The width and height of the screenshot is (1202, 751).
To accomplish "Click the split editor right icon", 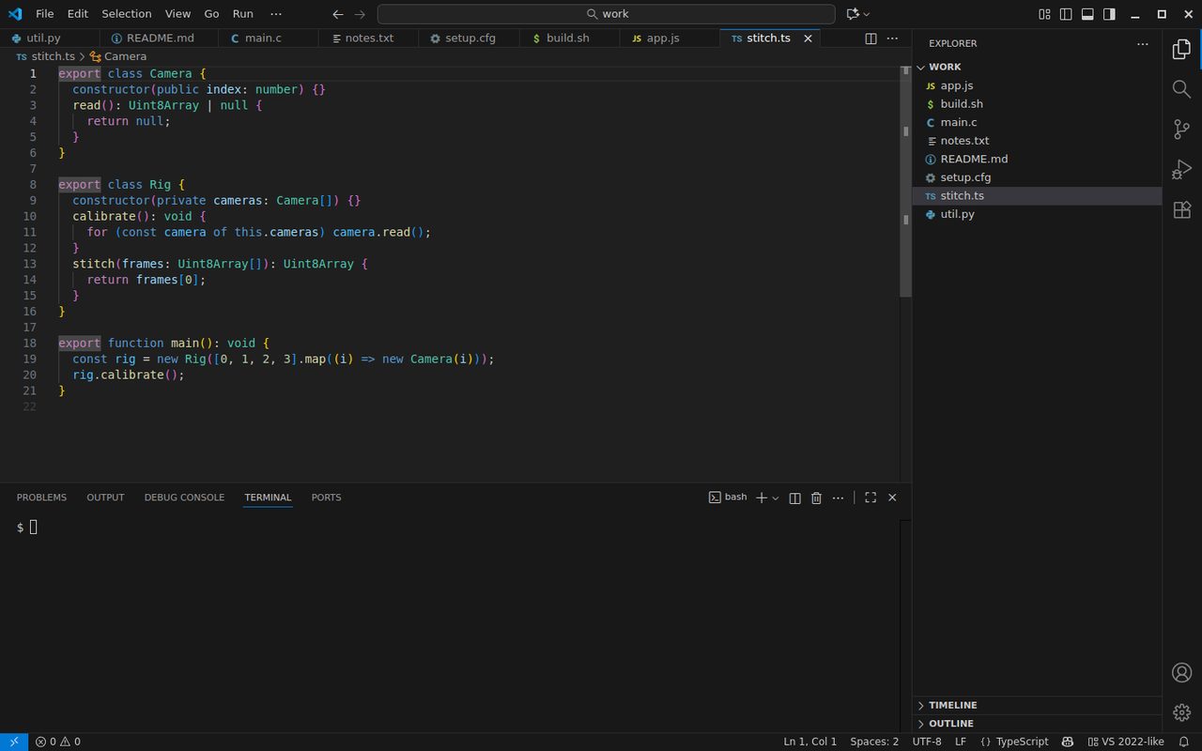I will 871,38.
